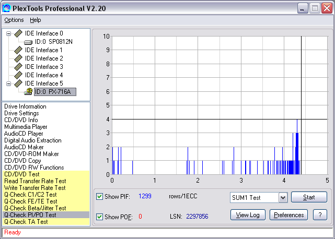Collapse the IDE Interface 0 node

coord(8,33)
